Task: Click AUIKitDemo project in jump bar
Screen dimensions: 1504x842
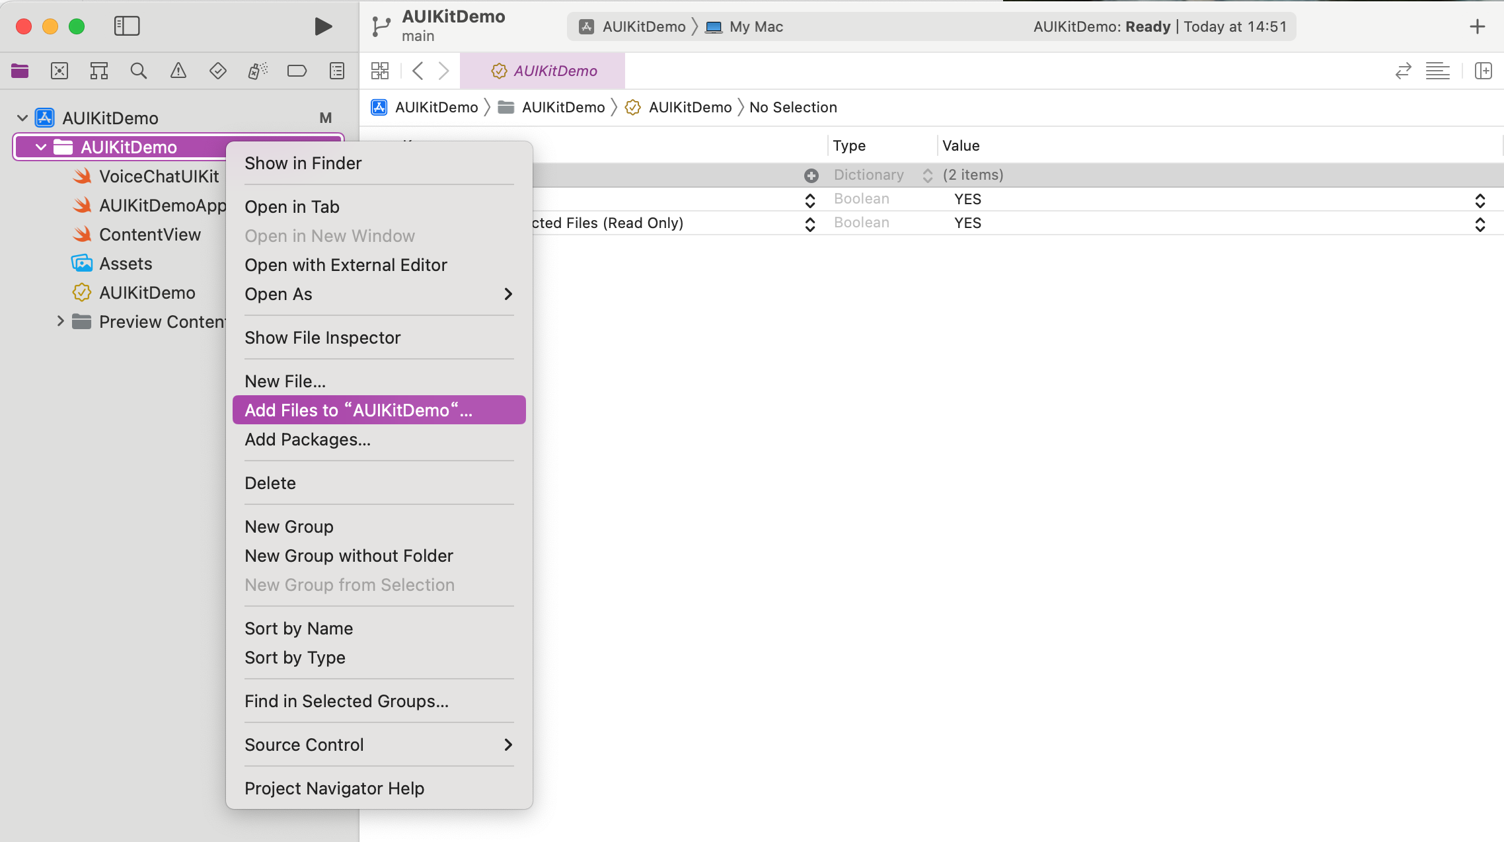Action: pyautogui.click(x=425, y=107)
